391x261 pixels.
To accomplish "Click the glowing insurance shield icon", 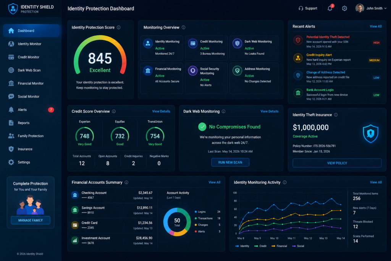I will click(x=370, y=134).
